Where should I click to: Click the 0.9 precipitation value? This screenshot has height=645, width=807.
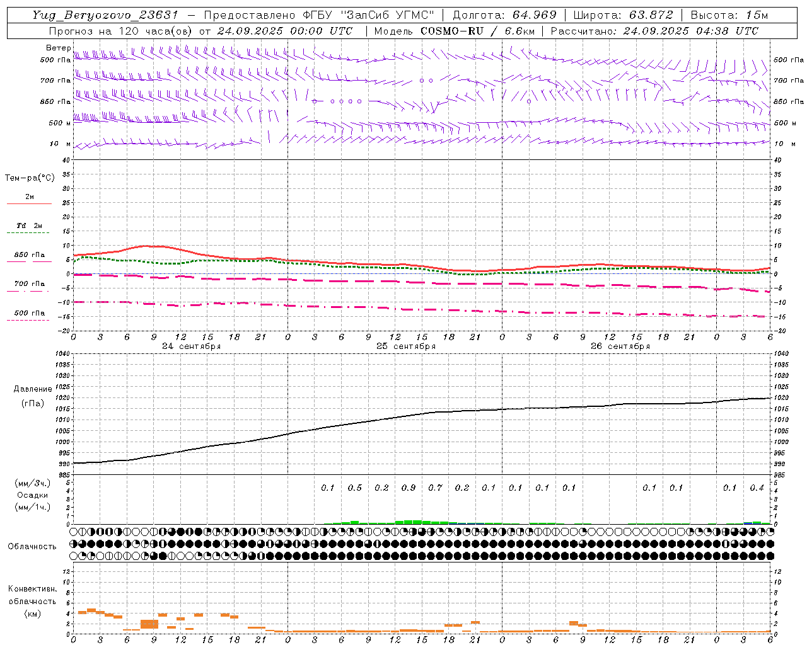(x=409, y=488)
